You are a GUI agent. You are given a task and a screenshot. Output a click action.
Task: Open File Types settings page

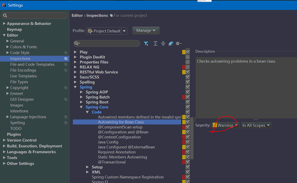click(19, 82)
